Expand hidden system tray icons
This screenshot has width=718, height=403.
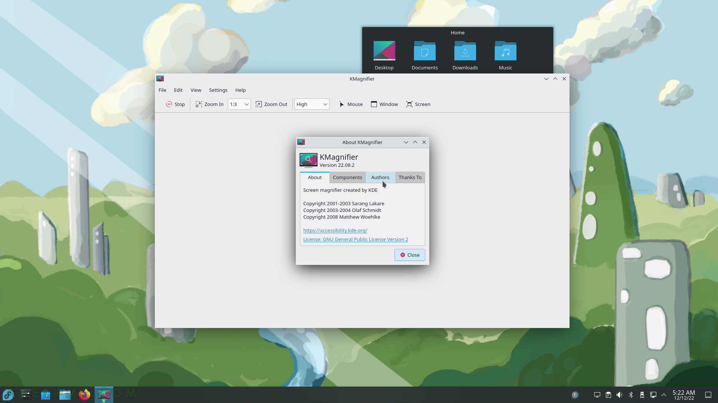click(664, 395)
